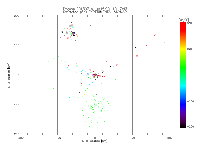Select the lone black X marker near 165 km north
200x150 pixels.
pos(90,26)
